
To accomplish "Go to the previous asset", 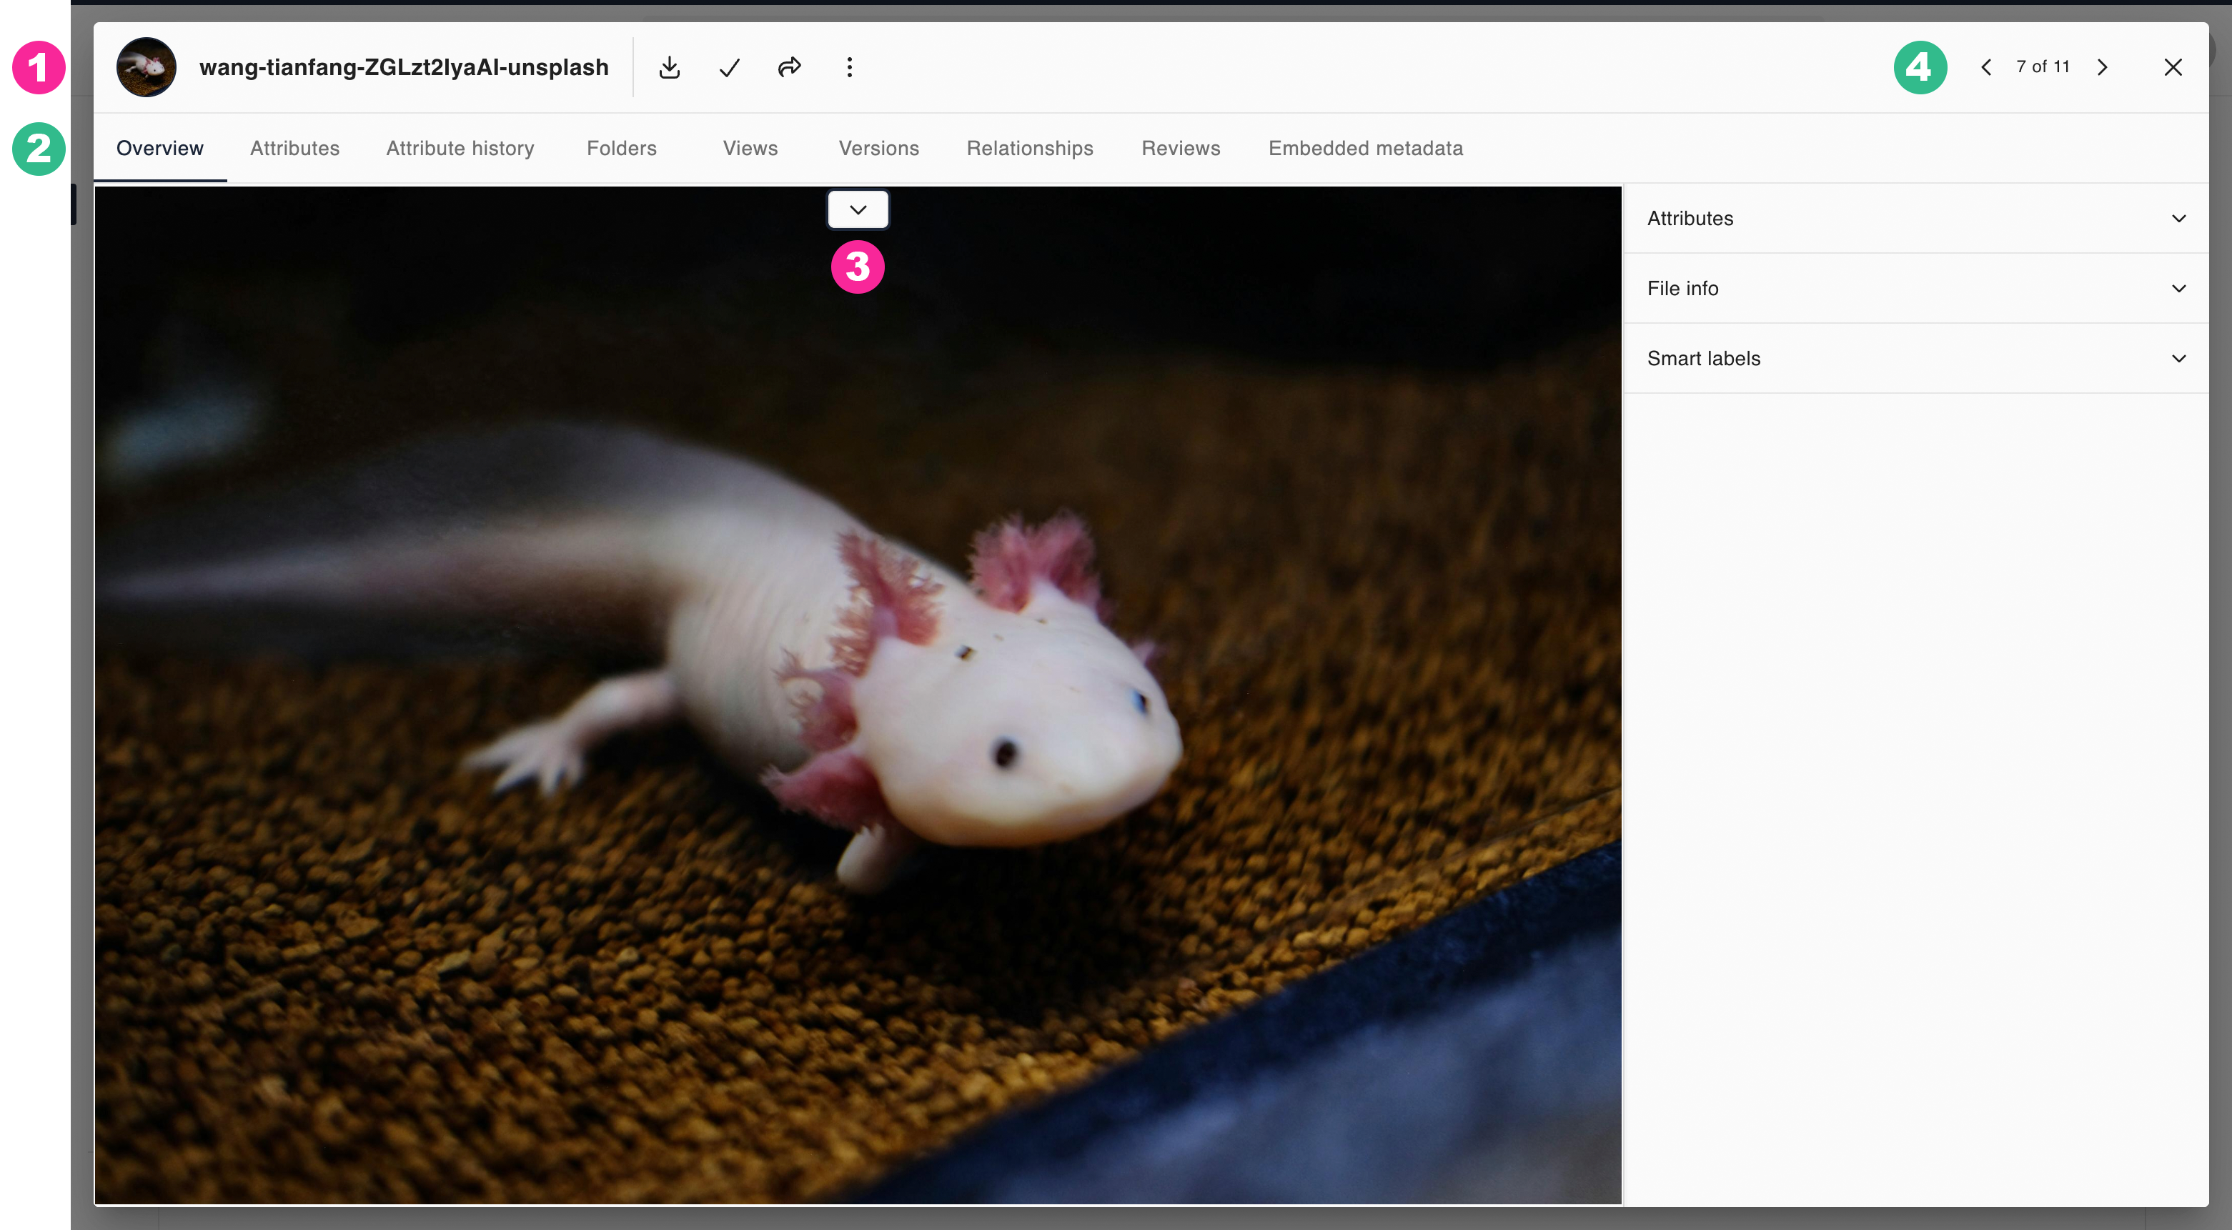I will [1986, 68].
